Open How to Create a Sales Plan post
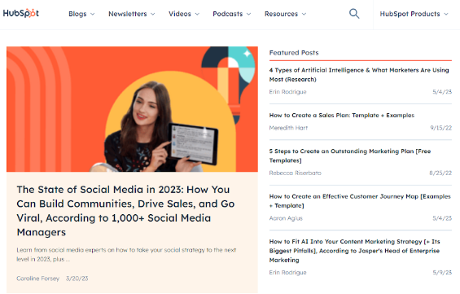This screenshot has height=294, width=460. [x=342, y=116]
